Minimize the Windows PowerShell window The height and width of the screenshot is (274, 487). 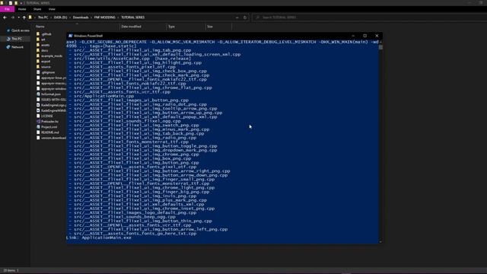click(353, 36)
